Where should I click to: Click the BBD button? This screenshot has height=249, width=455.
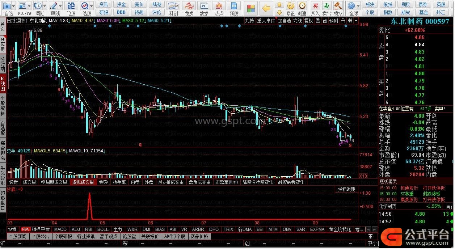(121, 12)
